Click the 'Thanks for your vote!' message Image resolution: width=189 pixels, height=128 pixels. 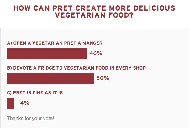point(30,118)
